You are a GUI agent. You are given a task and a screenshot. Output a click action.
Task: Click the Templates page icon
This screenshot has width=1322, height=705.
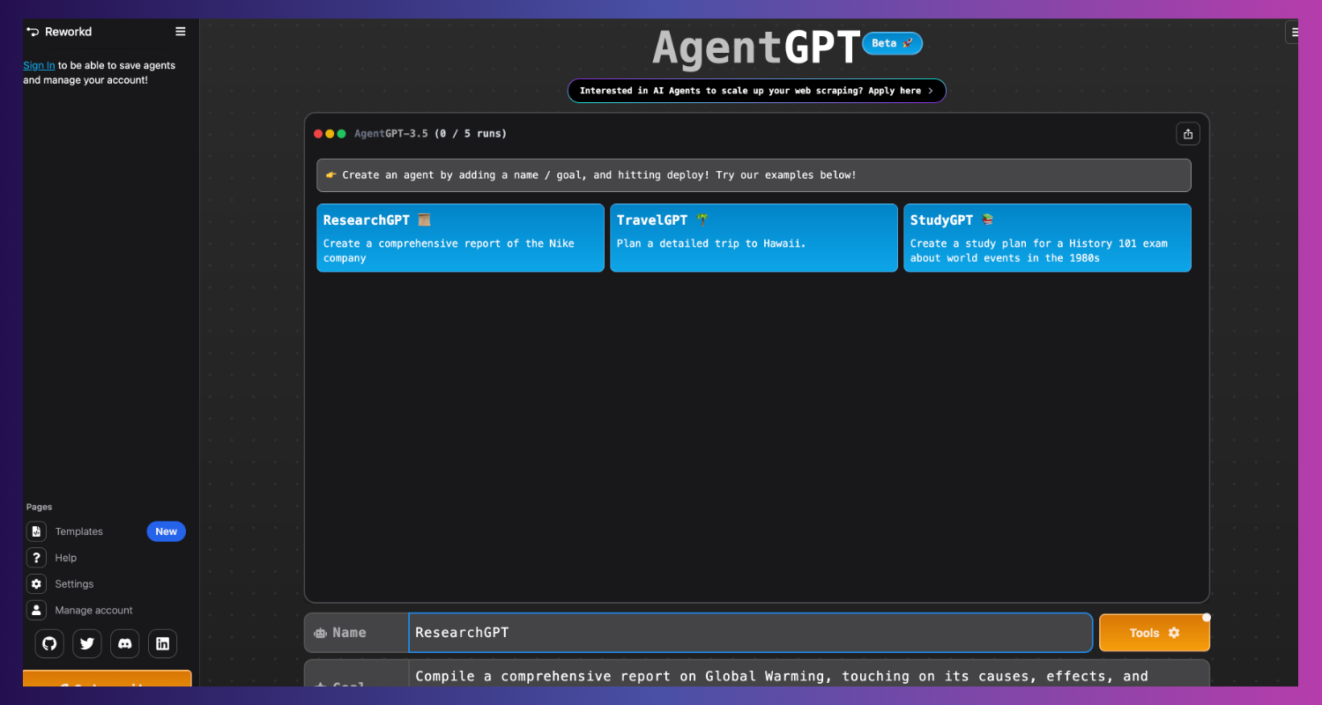[36, 531]
